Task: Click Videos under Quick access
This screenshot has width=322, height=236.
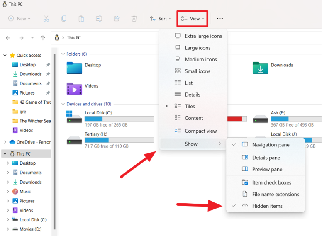Action: [x=22, y=130]
